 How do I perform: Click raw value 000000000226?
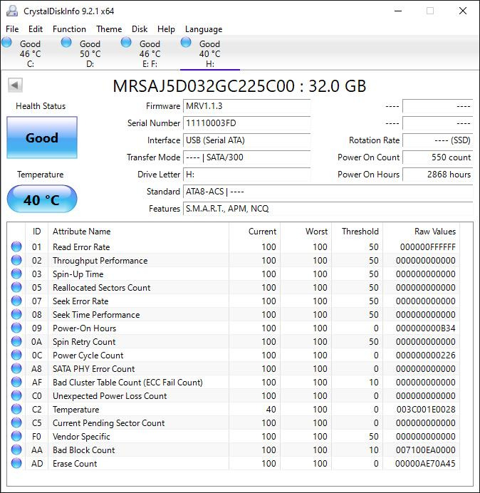click(x=426, y=355)
